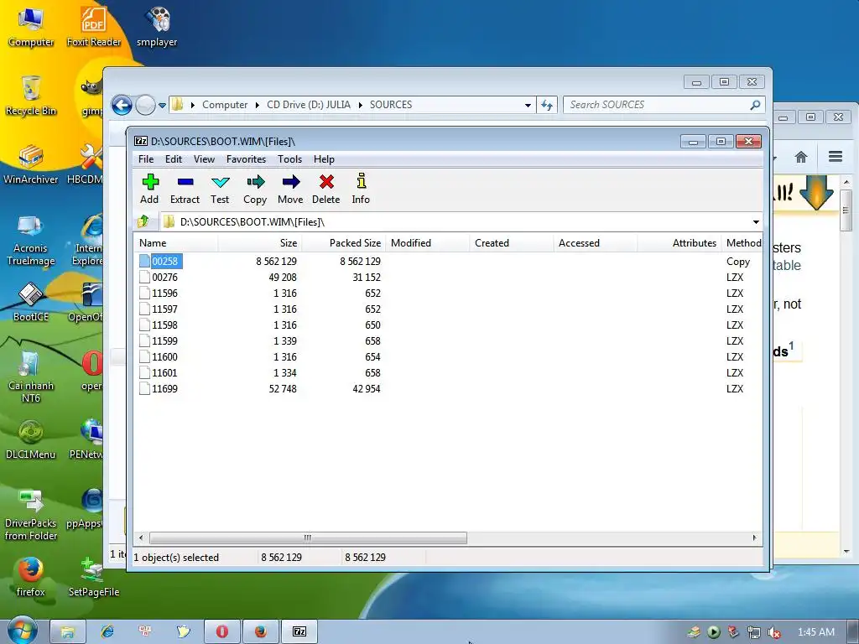This screenshot has width=859, height=644.
Task: Open the Computer desktop icon
Action: [31, 26]
